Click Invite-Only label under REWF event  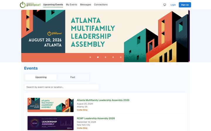click(82, 128)
